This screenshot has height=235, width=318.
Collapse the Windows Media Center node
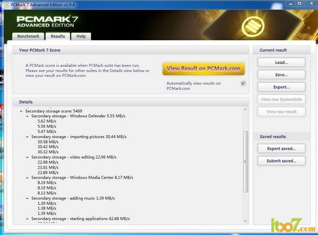tap(27, 178)
